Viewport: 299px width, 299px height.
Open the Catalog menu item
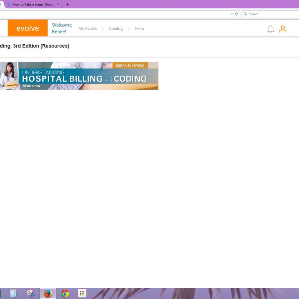pos(116,29)
